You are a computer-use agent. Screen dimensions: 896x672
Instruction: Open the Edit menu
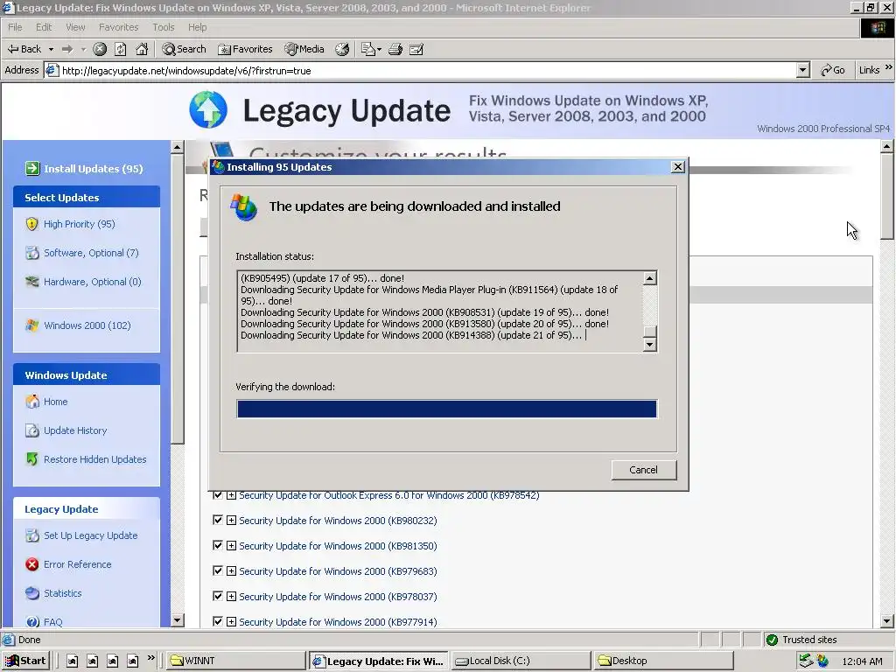[x=44, y=27]
